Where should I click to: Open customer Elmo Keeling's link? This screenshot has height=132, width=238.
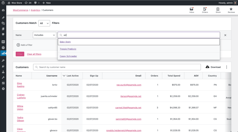coord(21,85)
